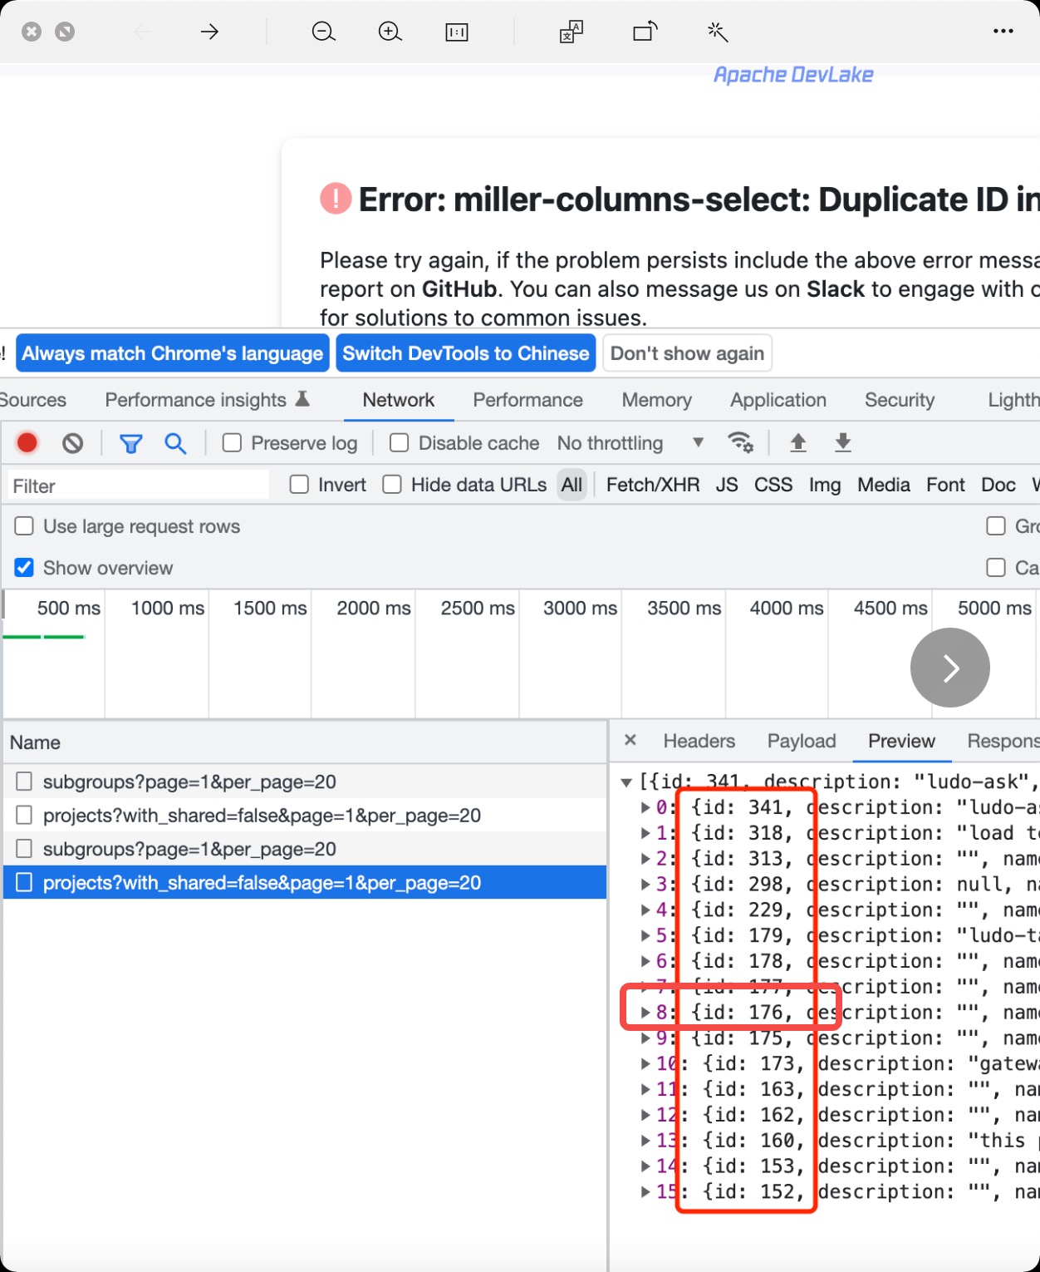The height and width of the screenshot is (1272, 1040).
Task: Click the forward arrow in viewer toolbar
Action: coord(209,32)
